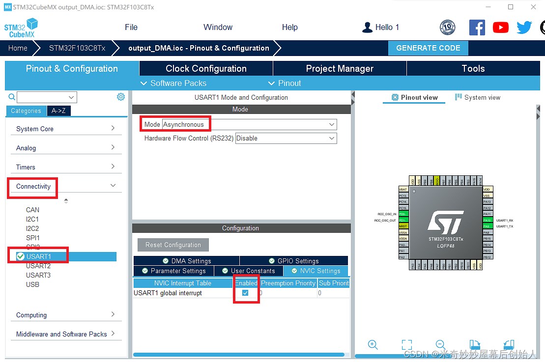Select the Pinout & Configuration tab

pyautogui.click(x=72, y=68)
